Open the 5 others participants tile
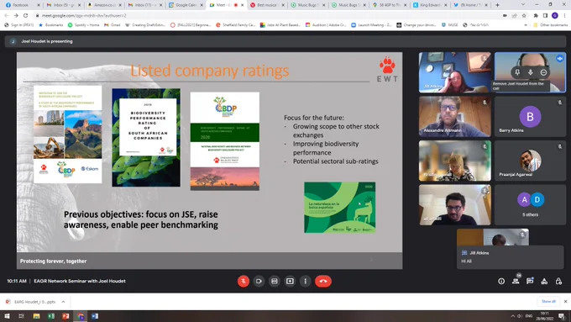The height and width of the screenshot is (322, 571). tap(530, 204)
